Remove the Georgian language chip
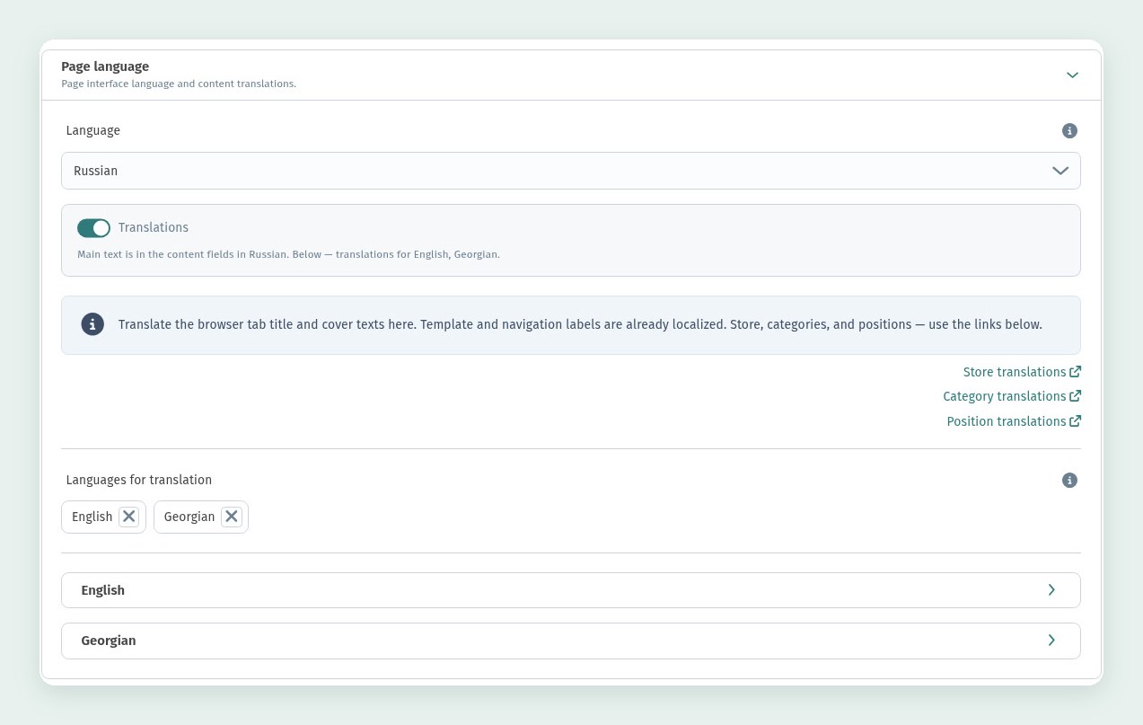This screenshot has width=1143, height=725. (x=232, y=517)
